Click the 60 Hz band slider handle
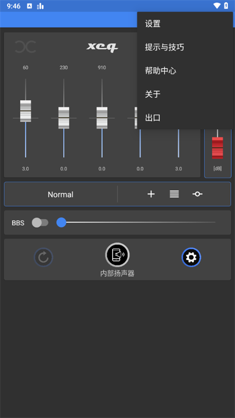Image resolution: width=235 pixels, height=418 pixels. click(26, 111)
